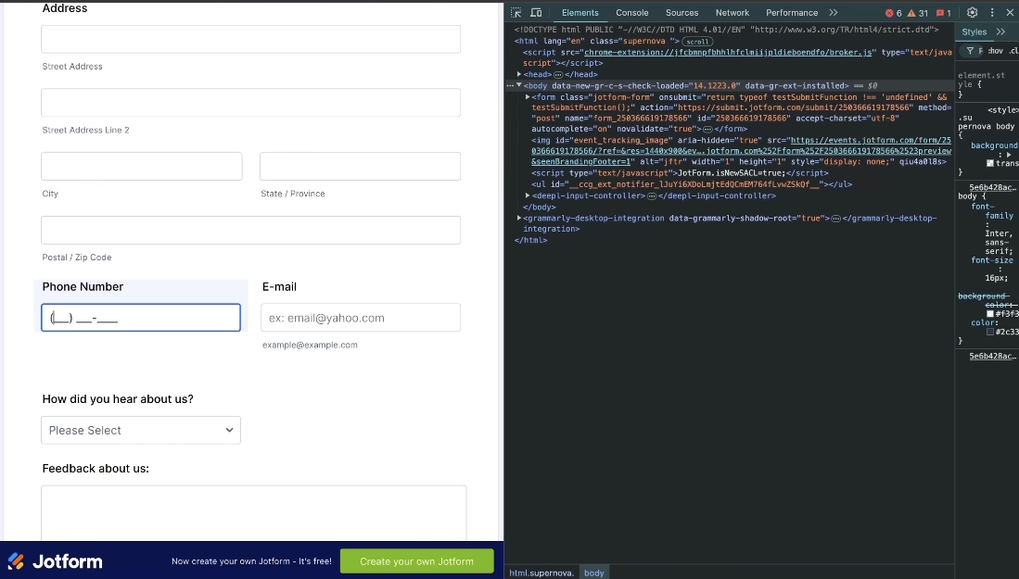Open DevTools settings gear

click(973, 12)
